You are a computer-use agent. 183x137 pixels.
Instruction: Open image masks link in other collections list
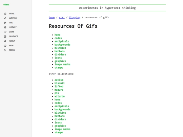[x=62, y=129]
